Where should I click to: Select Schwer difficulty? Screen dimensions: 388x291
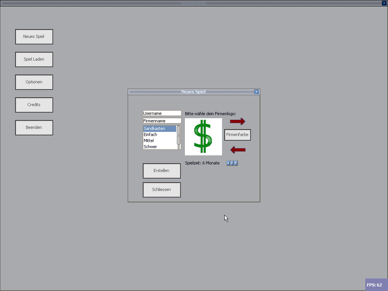[x=159, y=147]
